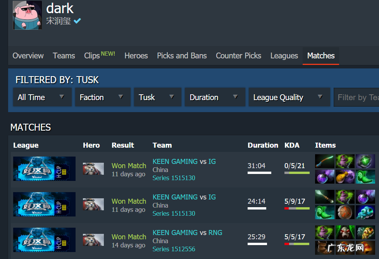The image size is (379, 259).
Task: Click the Tusk hero portrait in the 25:29 match
Action: (93, 240)
